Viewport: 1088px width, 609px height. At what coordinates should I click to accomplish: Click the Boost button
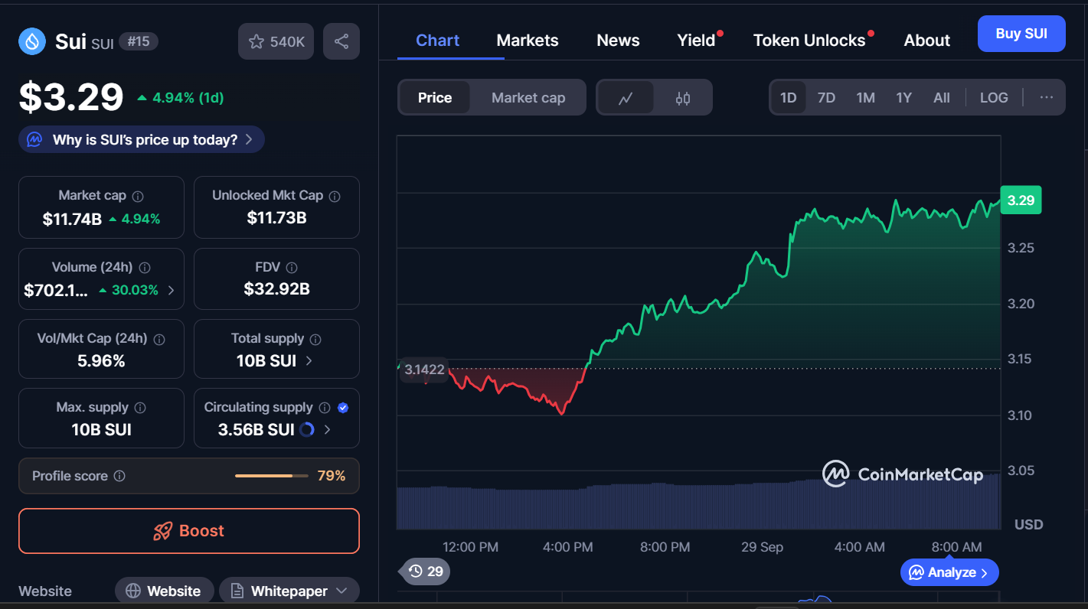[189, 531]
